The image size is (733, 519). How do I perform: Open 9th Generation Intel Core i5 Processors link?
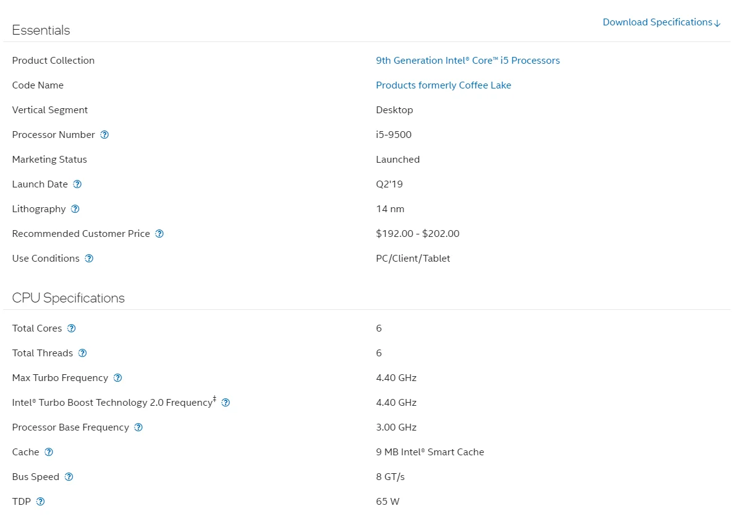tap(468, 61)
